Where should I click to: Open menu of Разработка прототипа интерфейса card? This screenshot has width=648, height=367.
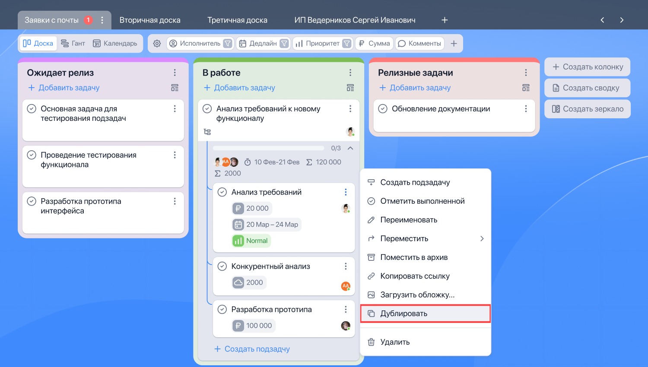click(175, 201)
